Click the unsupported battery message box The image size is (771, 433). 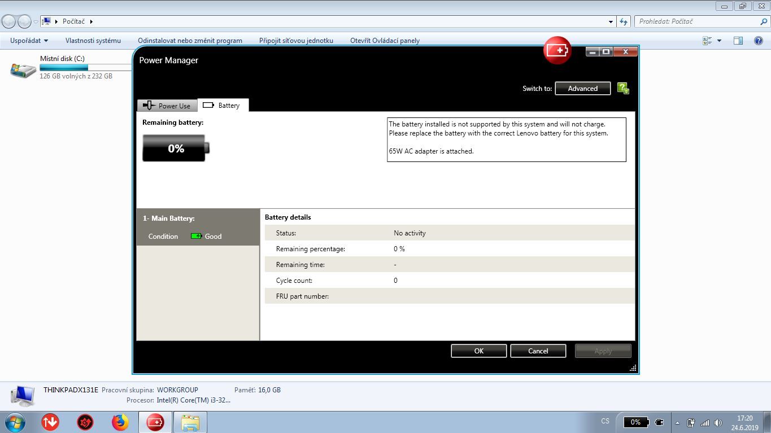(507, 139)
